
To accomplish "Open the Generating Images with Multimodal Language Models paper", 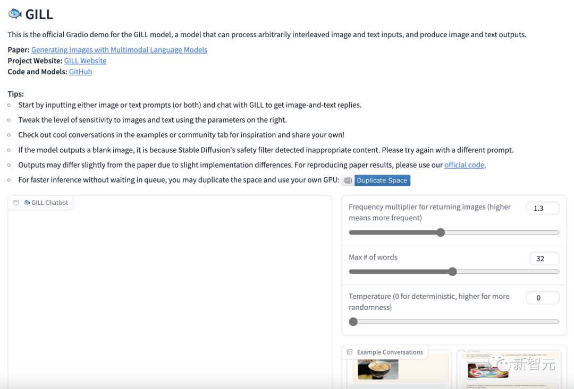I will pos(120,50).
